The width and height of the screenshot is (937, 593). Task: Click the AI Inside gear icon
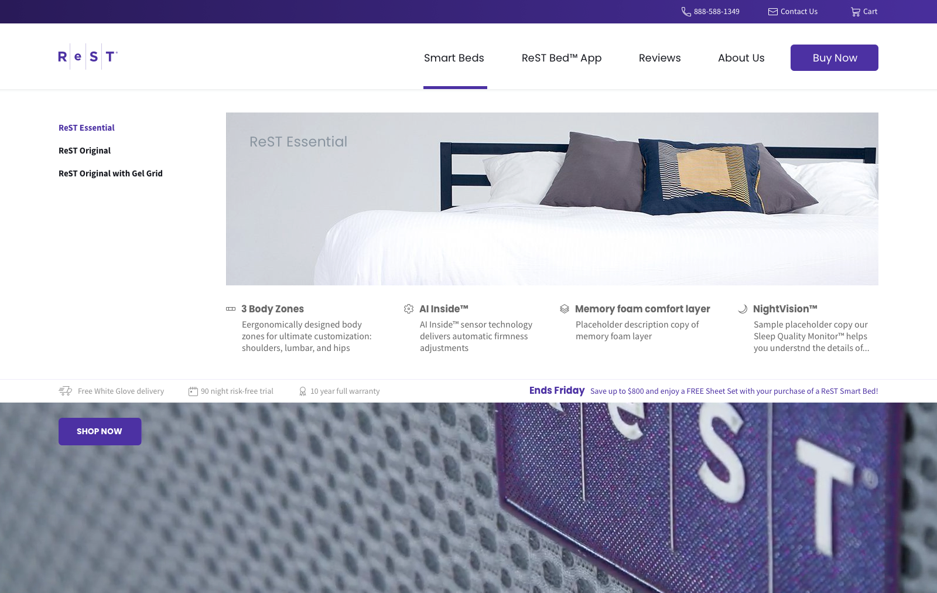[x=409, y=309]
